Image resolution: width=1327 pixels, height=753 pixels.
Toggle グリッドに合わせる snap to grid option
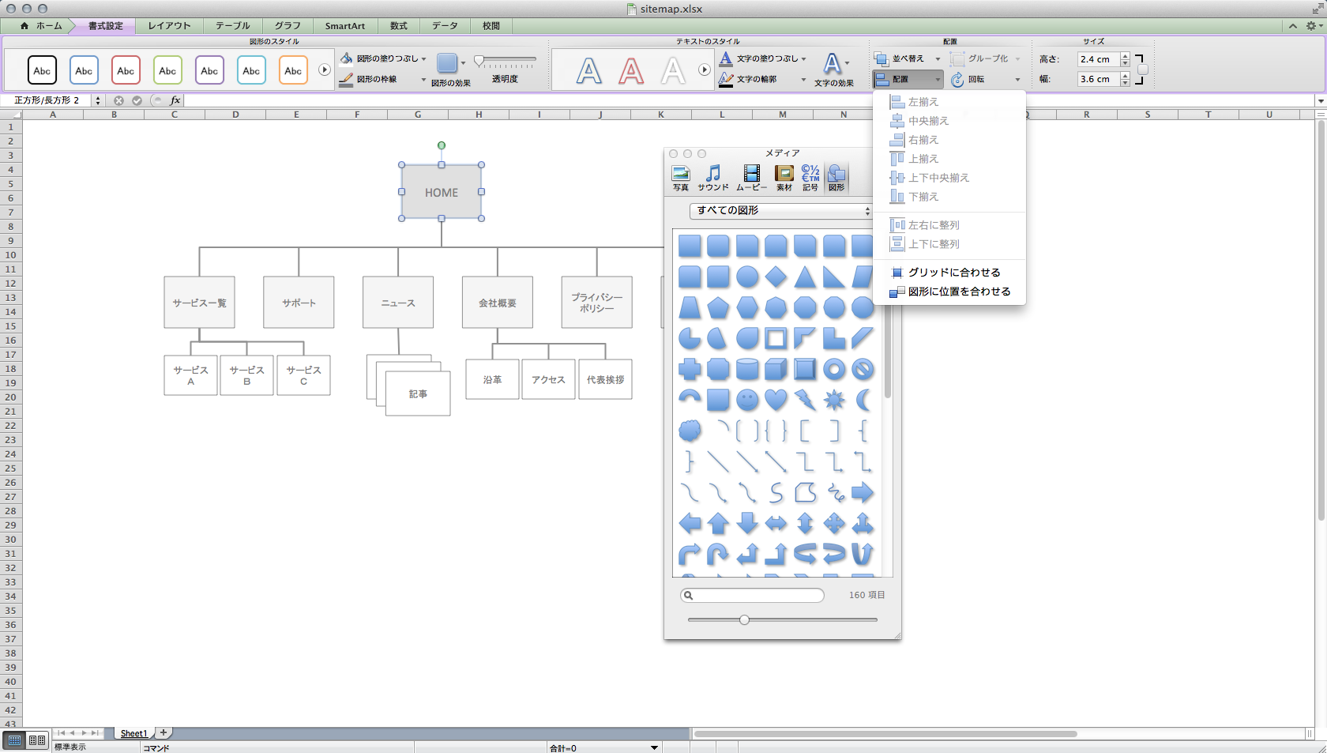point(953,273)
